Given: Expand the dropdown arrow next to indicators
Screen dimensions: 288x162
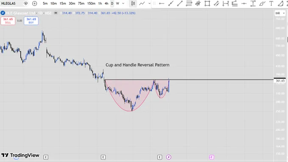Looking at the screenshot, I should point(150,3).
